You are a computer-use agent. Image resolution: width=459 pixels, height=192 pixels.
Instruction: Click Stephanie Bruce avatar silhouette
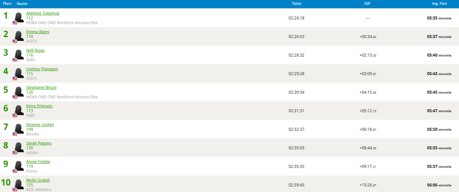19,92
